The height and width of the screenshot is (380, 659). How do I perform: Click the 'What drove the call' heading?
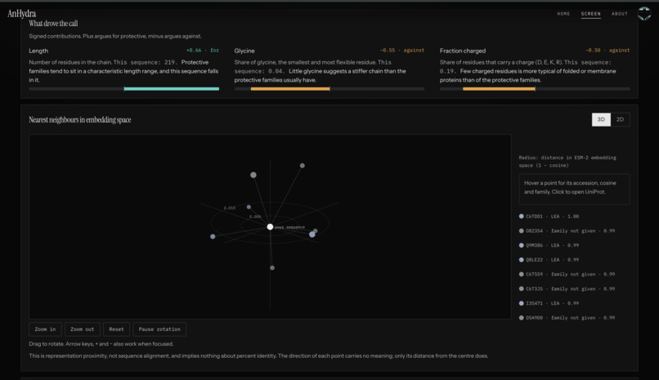click(x=53, y=24)
